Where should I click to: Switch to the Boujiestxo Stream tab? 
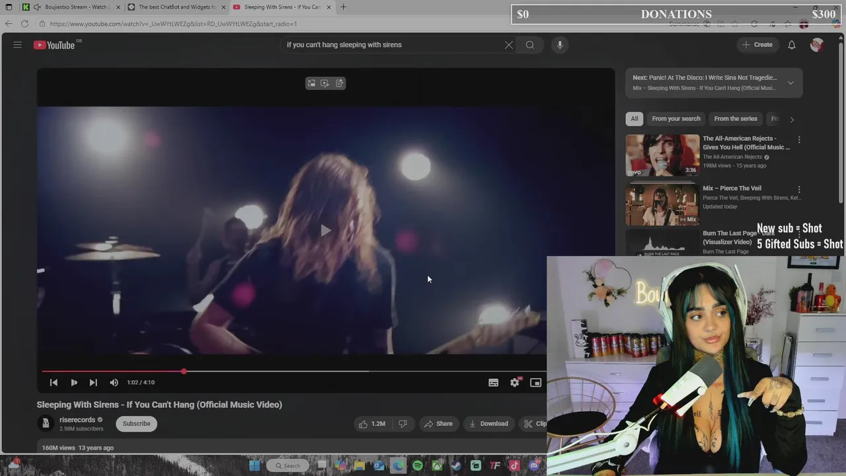[71, 7]
